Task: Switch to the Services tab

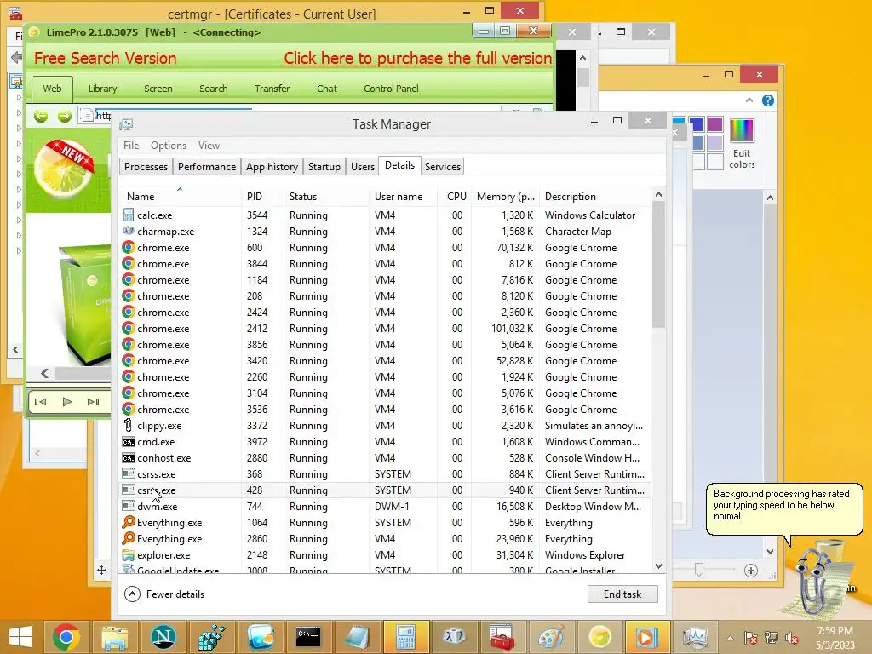Action: tap(443, 166)
